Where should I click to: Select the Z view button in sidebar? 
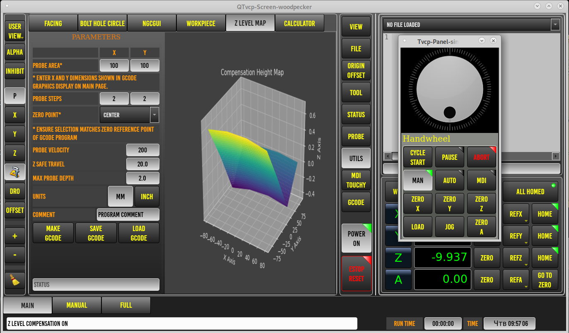tap(15, 153)
